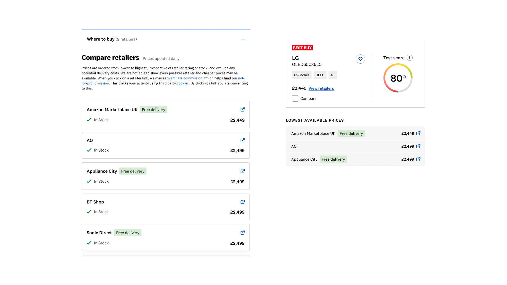
Task: Open Appliance City external link icon in retailer list
Action: [243, 171]
